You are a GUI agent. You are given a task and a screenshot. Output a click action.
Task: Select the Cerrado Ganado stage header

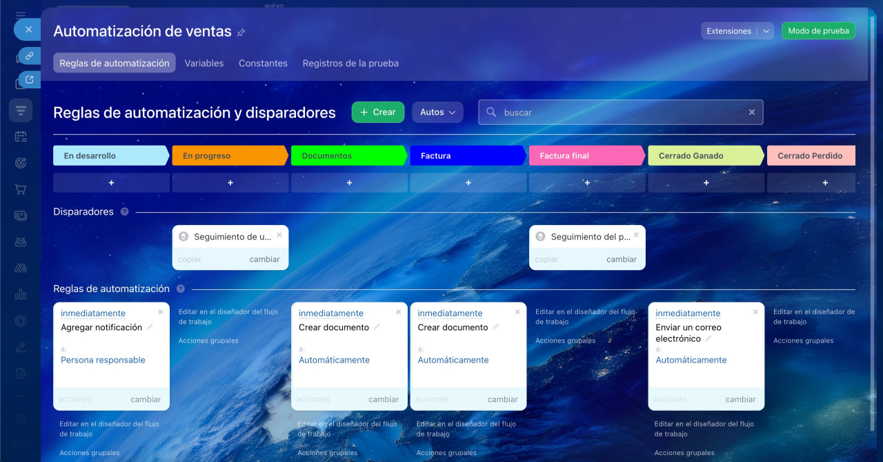[x=706, y=155]
